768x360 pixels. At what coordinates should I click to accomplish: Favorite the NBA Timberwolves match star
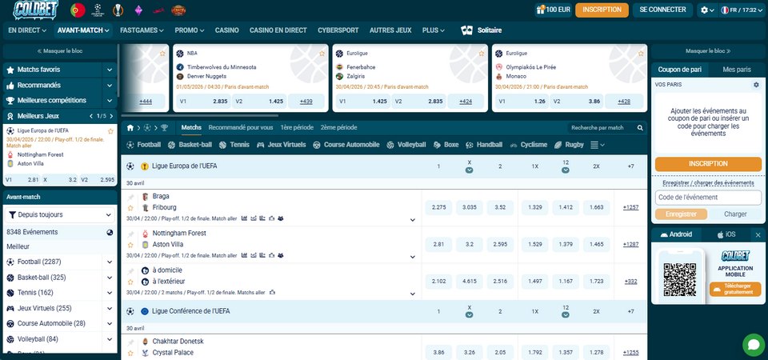pos(322,54)
